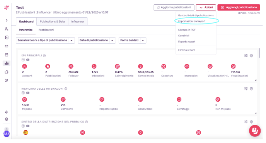Click the help icon next to KPI Principali
The width and height of the screenshot is (266, 143).
[x=44, y=56]
